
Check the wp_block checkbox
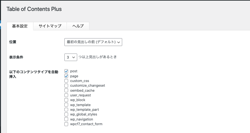[66, 100]
